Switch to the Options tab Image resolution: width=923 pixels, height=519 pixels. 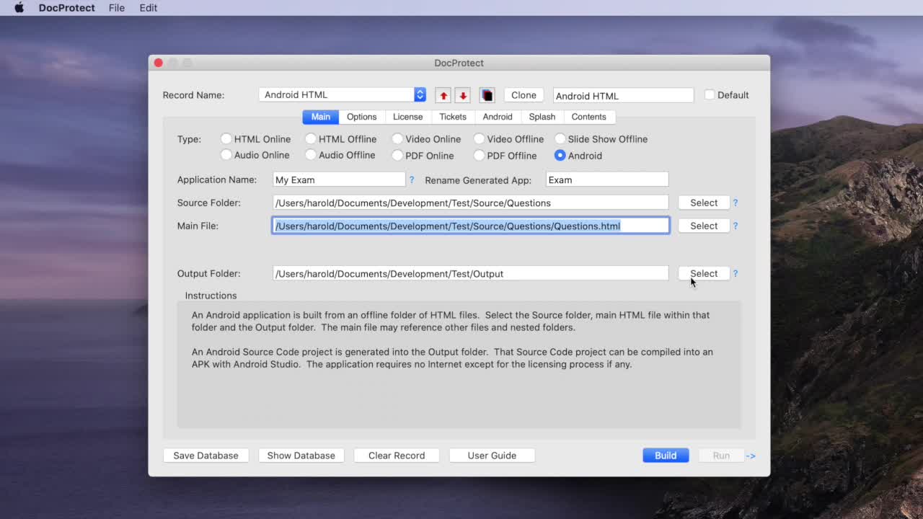pos(362,117)
